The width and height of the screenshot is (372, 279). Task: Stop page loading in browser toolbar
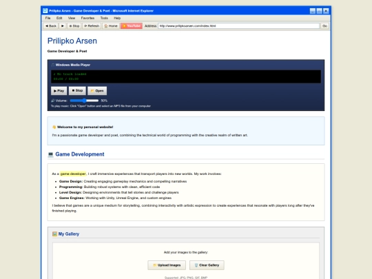(74, 26)
